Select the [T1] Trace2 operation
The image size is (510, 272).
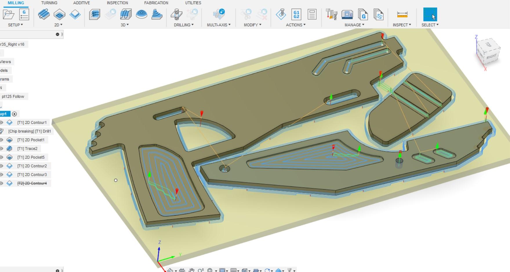[x=27, y=148]
